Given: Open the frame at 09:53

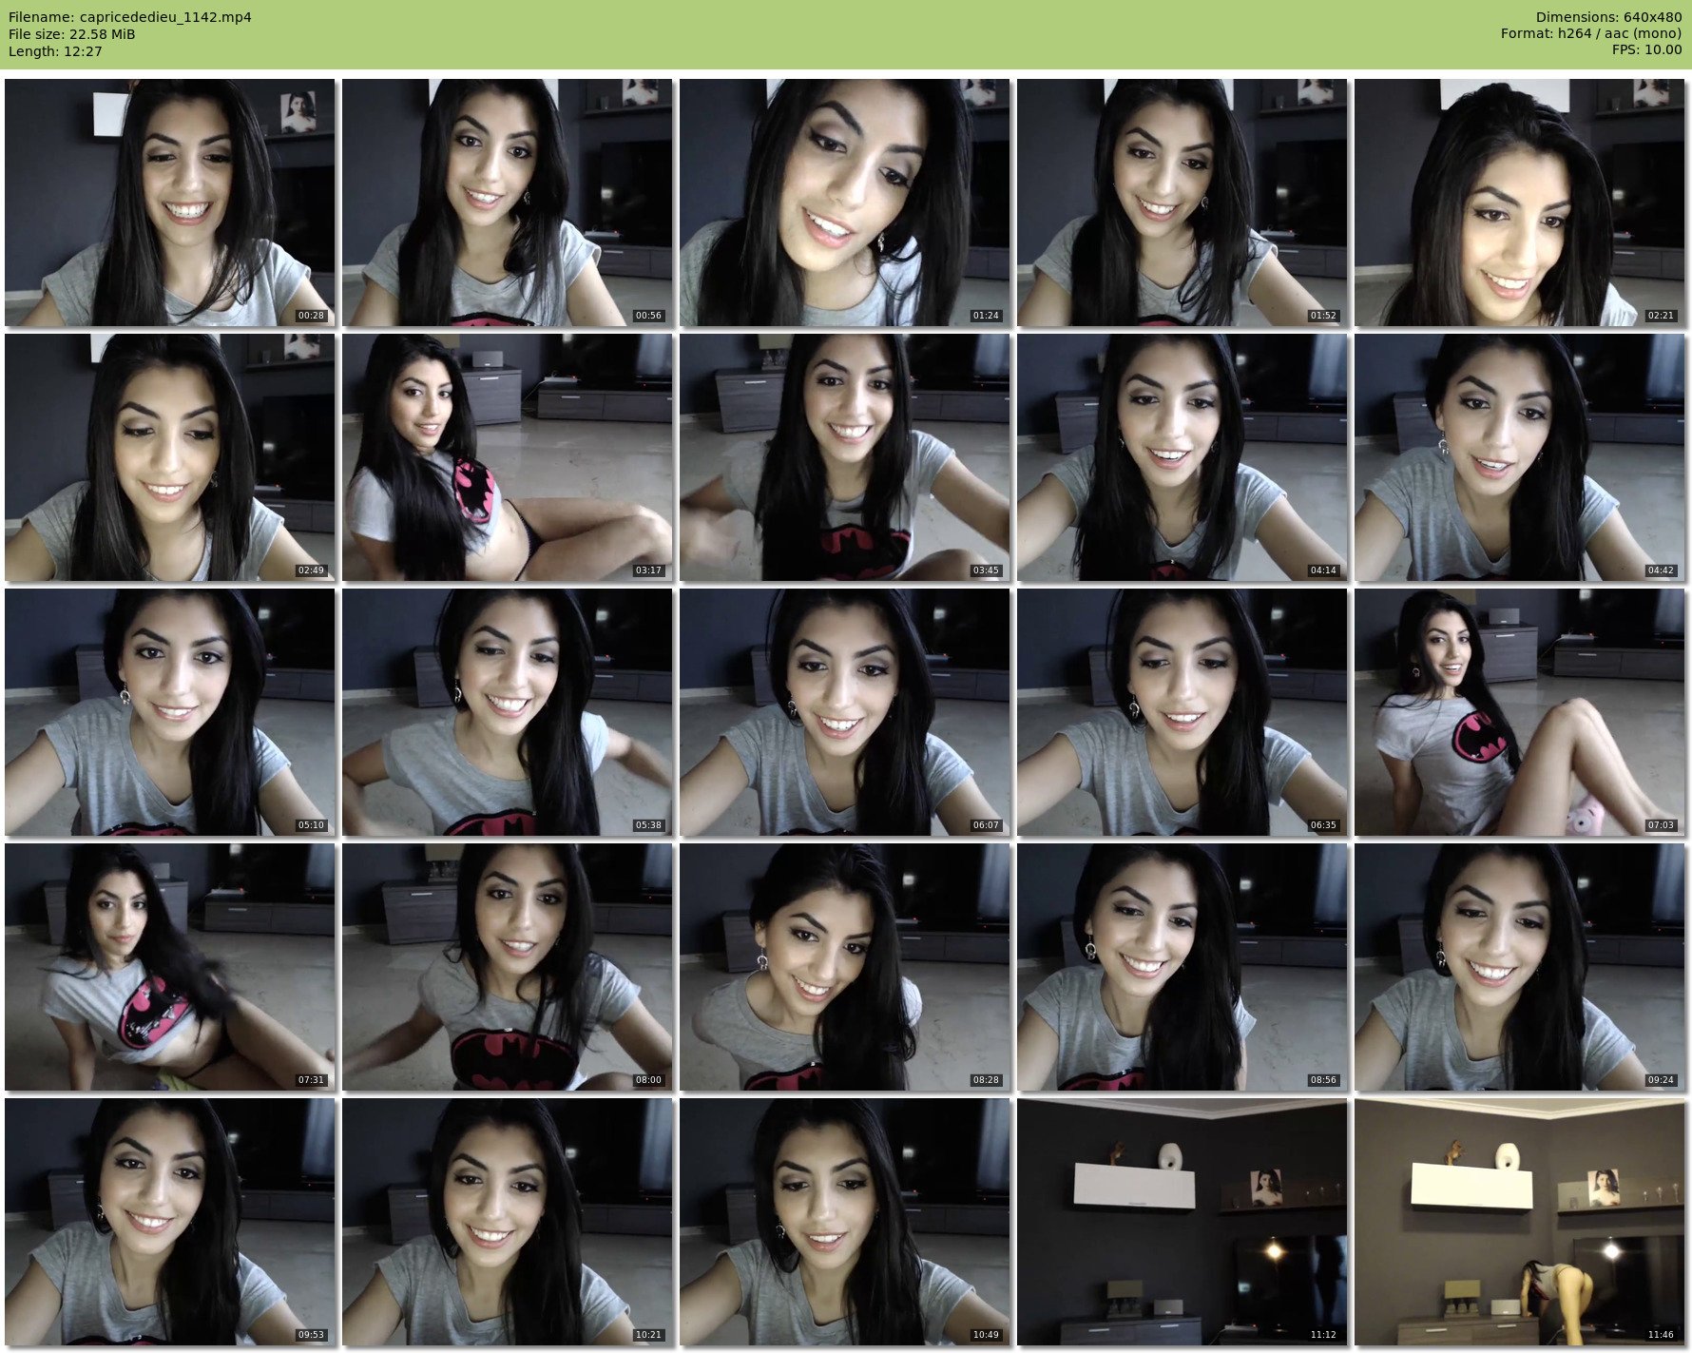Looking at the screenshot, I should pos(169,1222).
